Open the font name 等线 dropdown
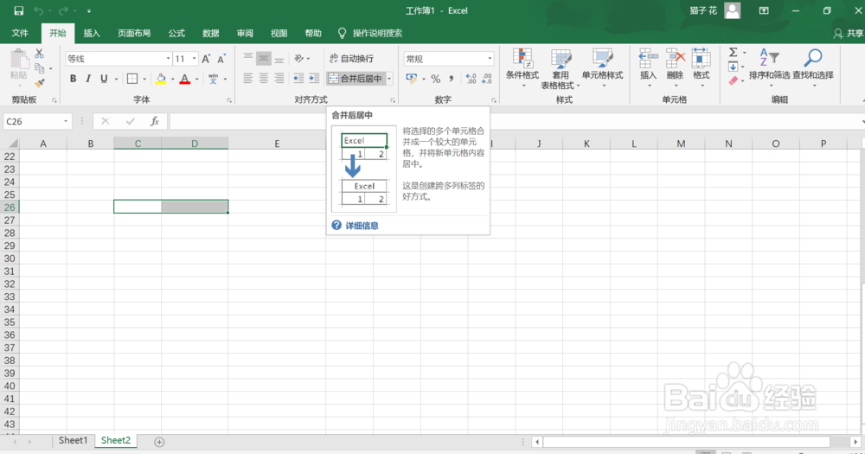Screen dimensions: 865x454 click(x=169, y=59)
